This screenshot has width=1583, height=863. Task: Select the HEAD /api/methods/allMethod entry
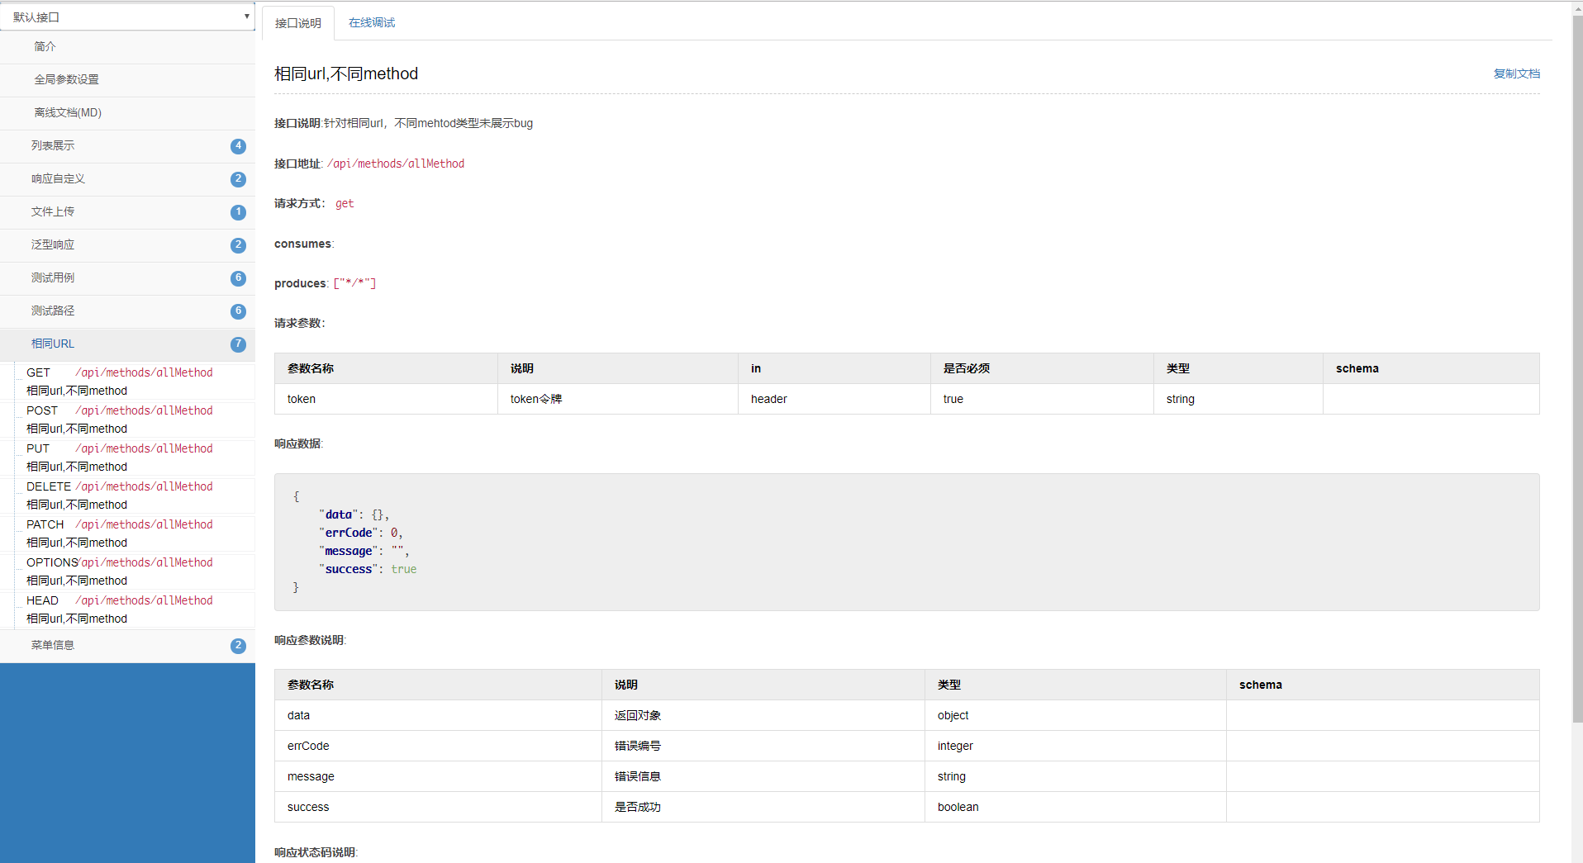tap(135, 609)
